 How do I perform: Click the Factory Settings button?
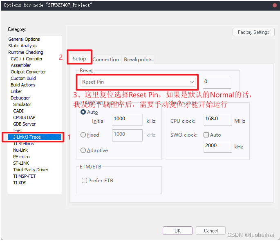[x=253, y=32]
